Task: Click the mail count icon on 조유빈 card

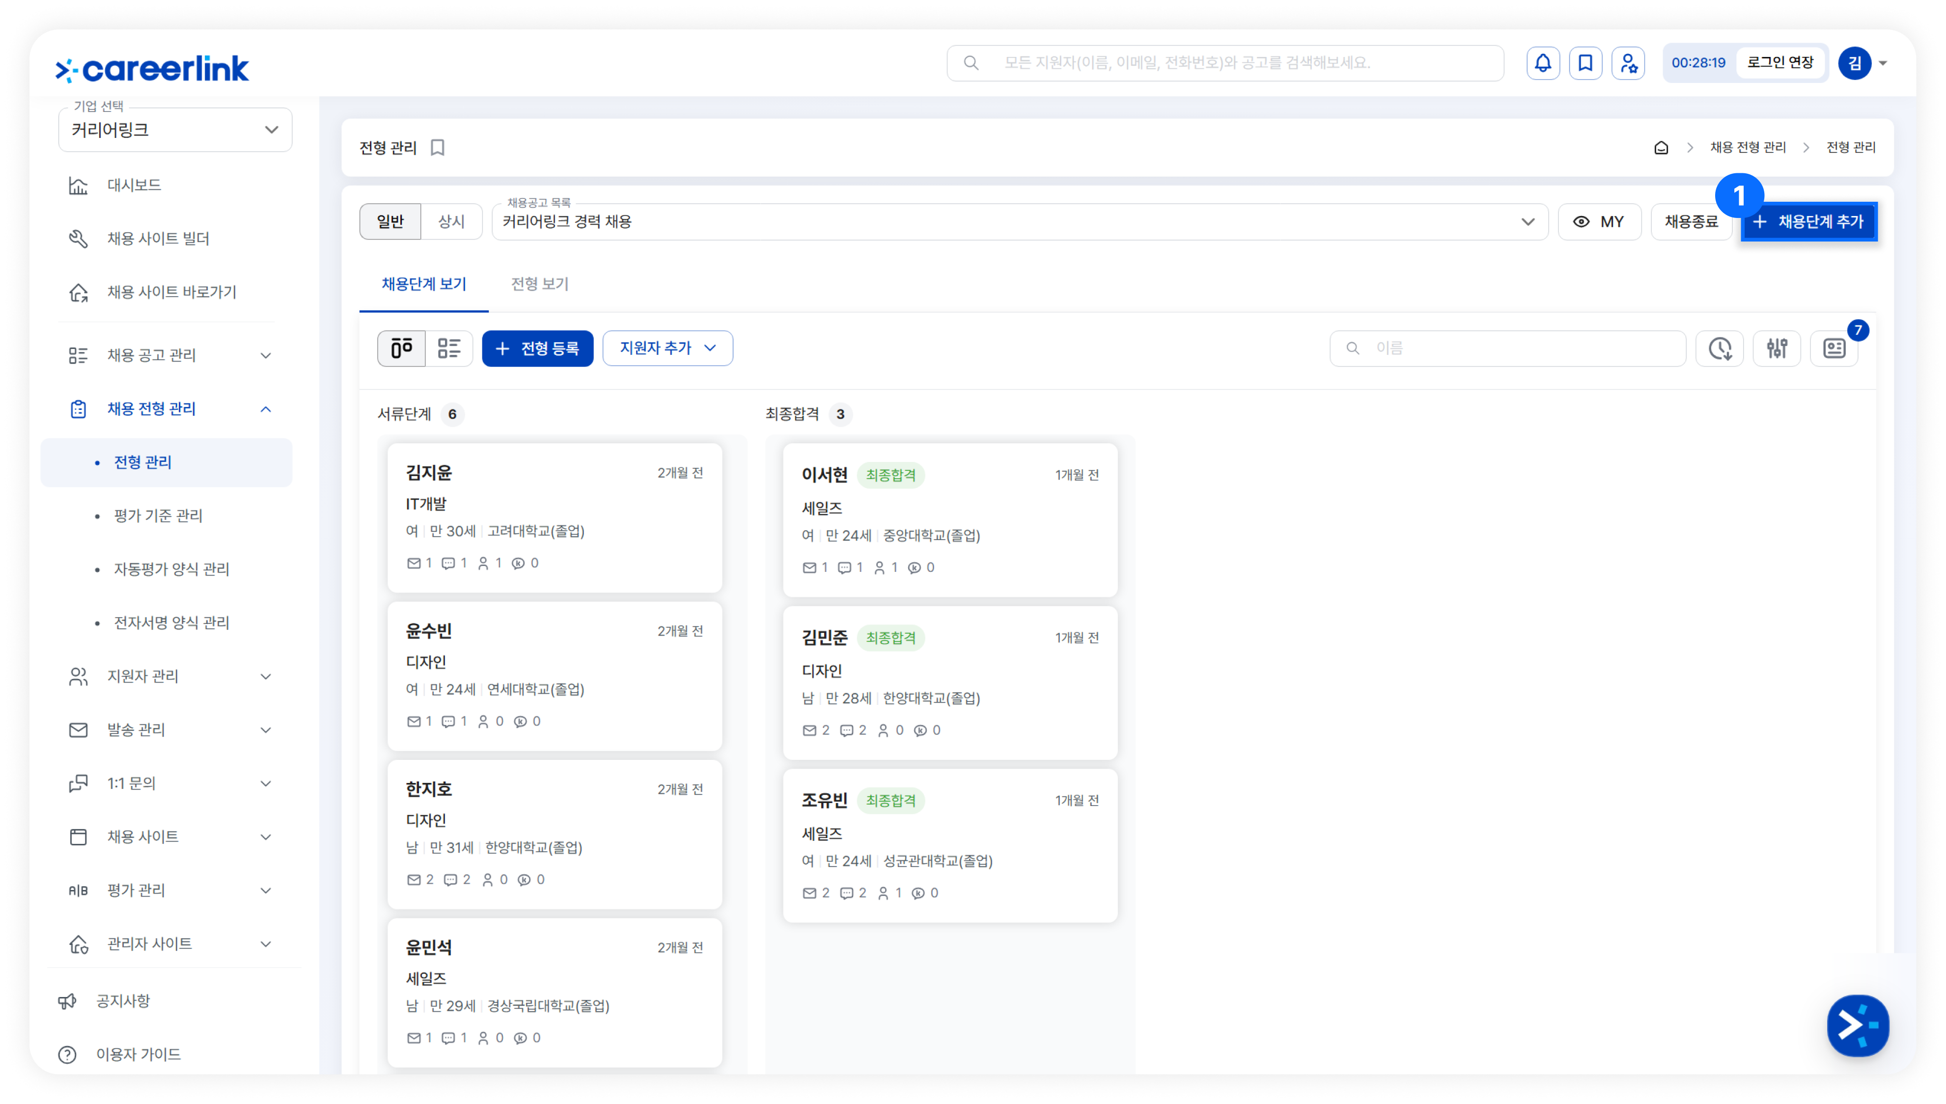Action: [x=809, y=892]
